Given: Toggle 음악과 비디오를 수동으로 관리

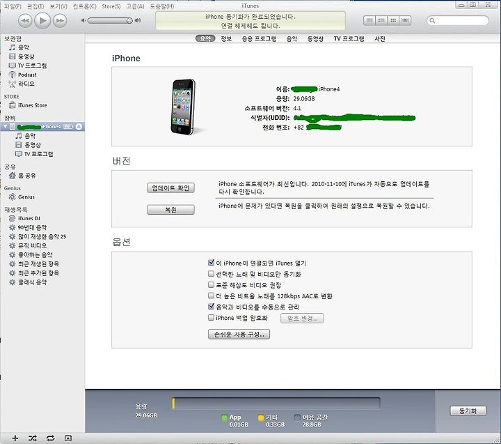Looking at the screenshot, I should tap(211, 307).
